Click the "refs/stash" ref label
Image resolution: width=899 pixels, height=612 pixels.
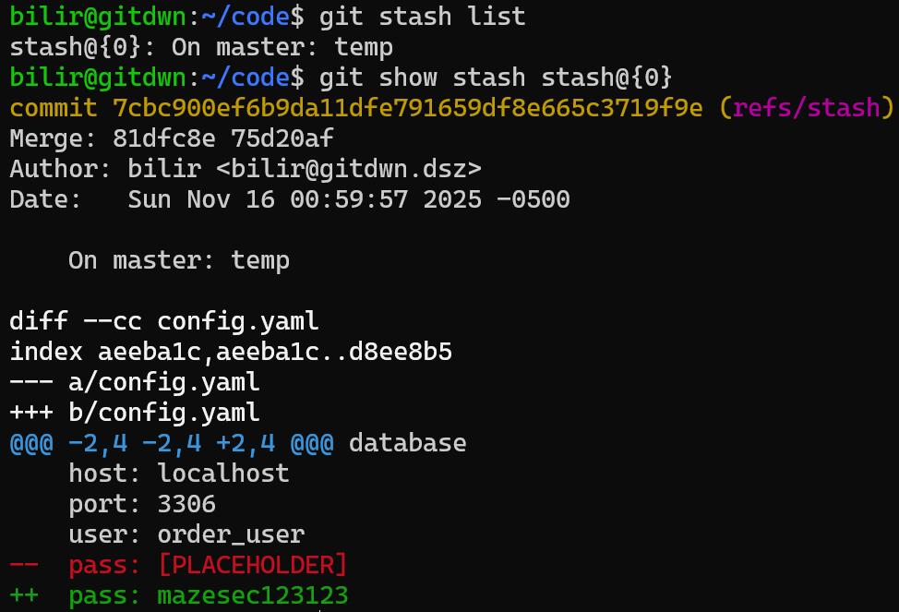click(806, 108)
